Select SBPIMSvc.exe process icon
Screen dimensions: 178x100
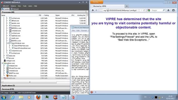10,28
